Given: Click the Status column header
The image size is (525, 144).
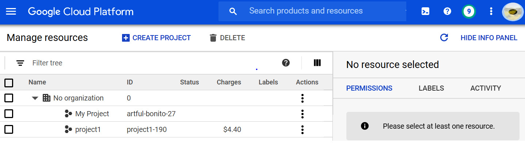Looking at the screenshot, I should pyautogui.click(x=190, y=82).
